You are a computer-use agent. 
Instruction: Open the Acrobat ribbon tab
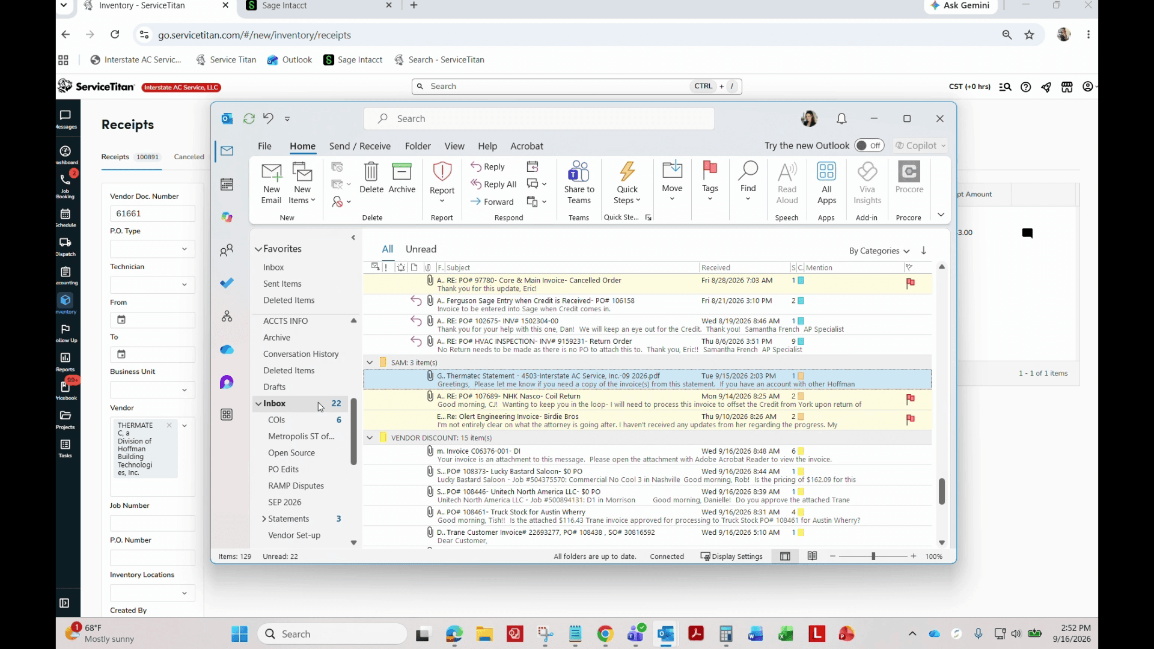tap(527, 146)
